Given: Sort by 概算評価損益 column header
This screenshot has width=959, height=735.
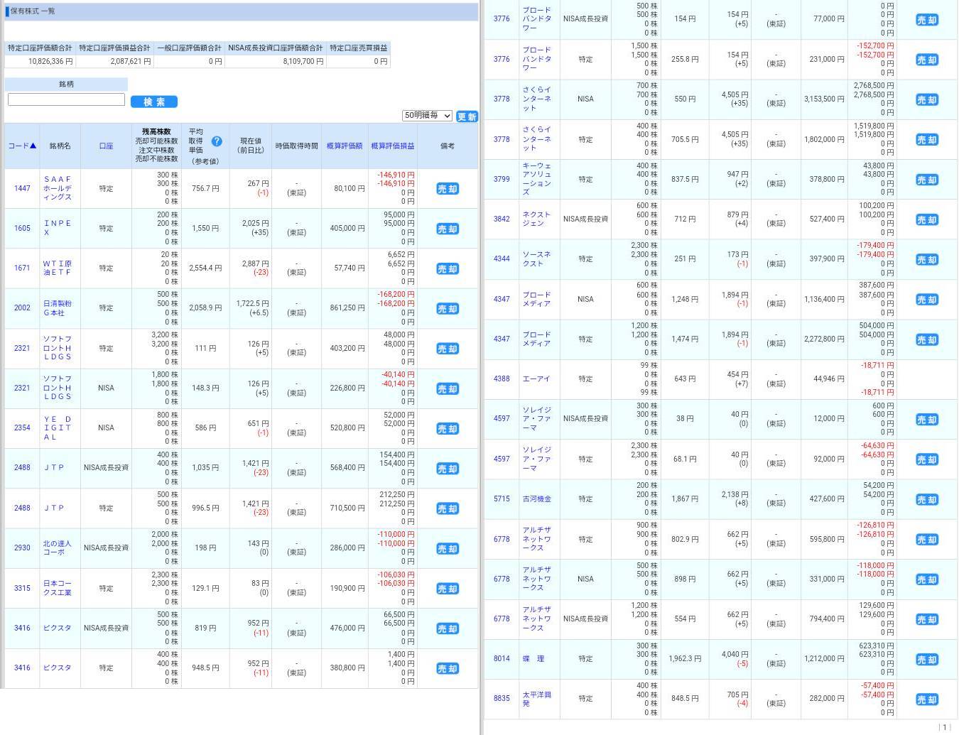Looking at the screenshot, I should [393, 146].
